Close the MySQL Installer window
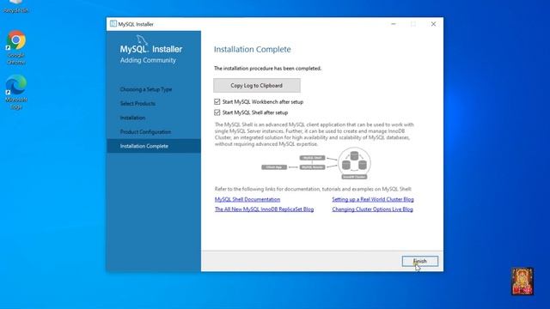This screenshot has height=309, width=550. click(433, 24)
